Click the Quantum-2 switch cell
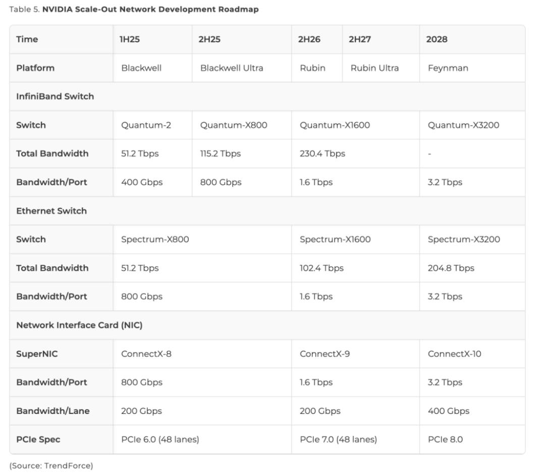The image size is (545, 475). [146, 125]
